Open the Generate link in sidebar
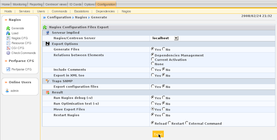This screenshot has width=277, height=140. [18, 28]
